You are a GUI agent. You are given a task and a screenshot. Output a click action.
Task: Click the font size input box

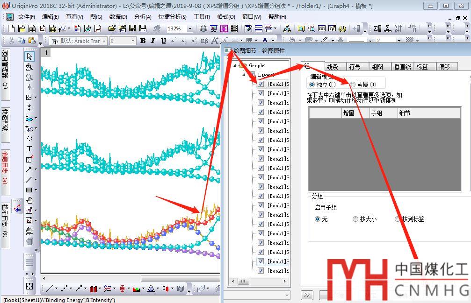tap(119, 41)
